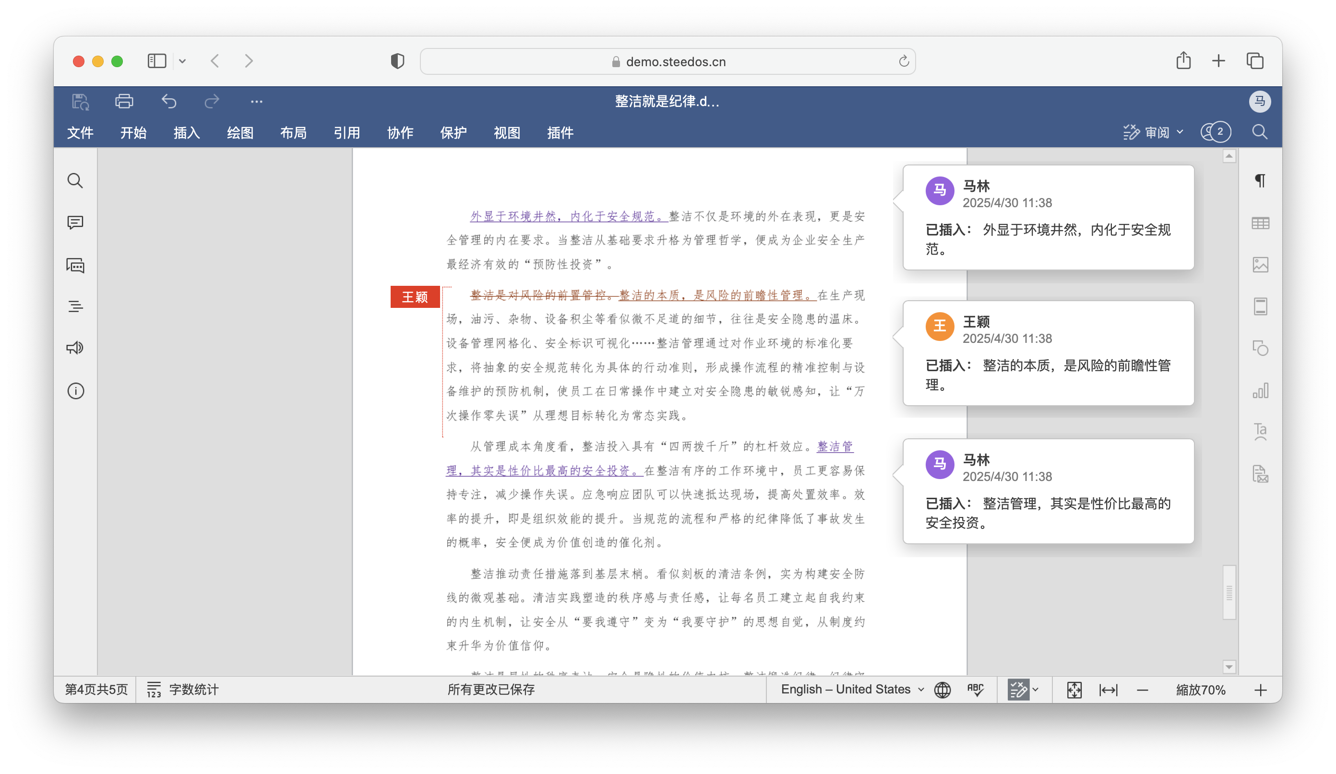This screenshot has height=774, width=1336.
Task: Open the feedback megaphone icon
Action: click(75, 348)
